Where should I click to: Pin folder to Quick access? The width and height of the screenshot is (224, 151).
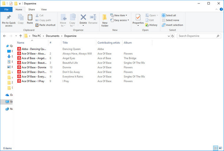tap(9, 21)
